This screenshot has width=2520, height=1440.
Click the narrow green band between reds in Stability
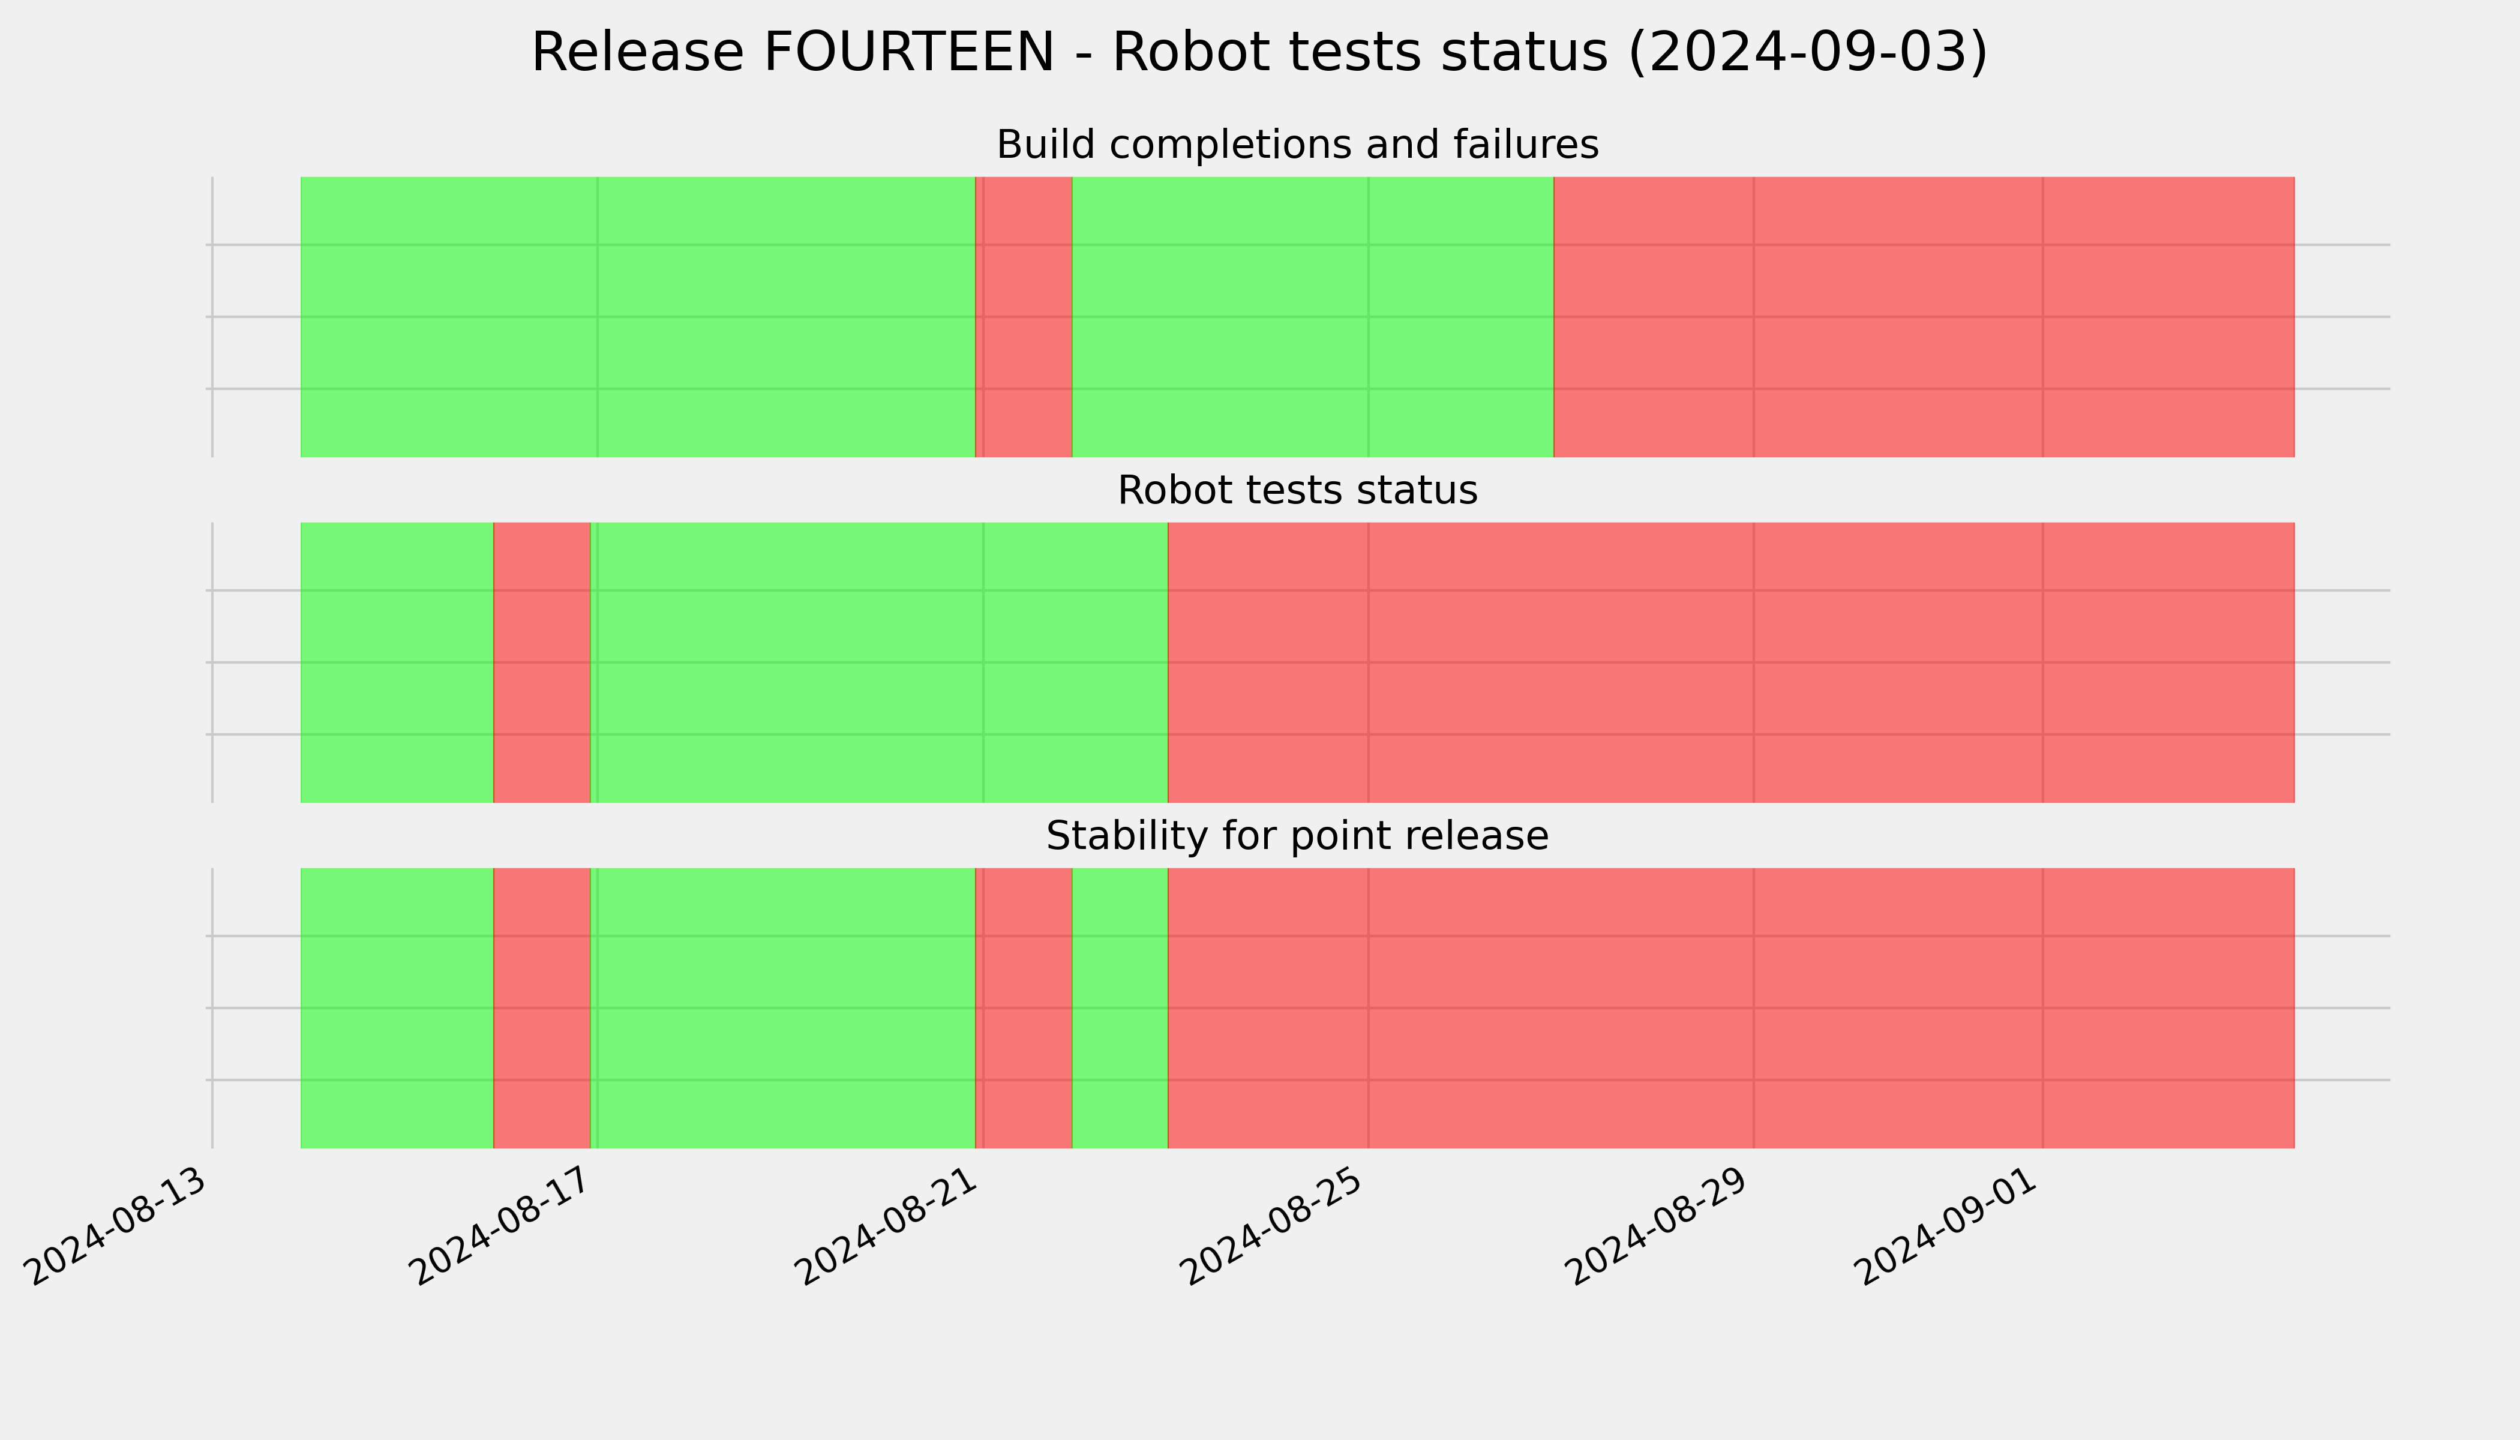1120,1008
